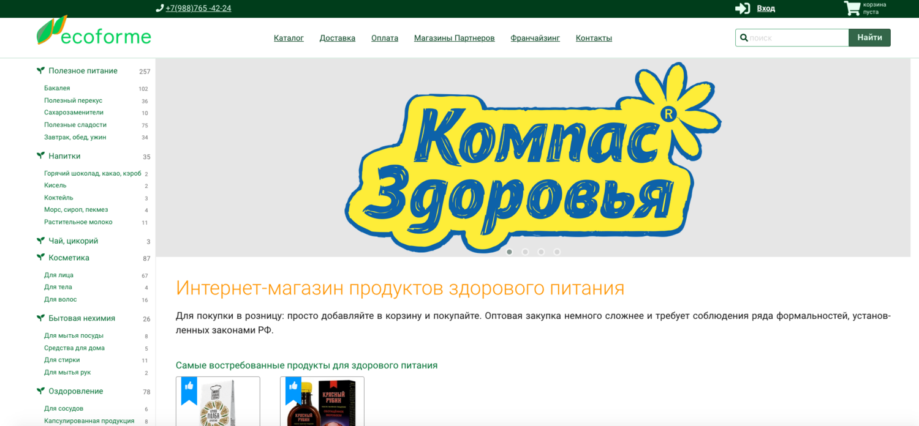
Task: Click sprout icon beside Напитки
Action: 40,155
